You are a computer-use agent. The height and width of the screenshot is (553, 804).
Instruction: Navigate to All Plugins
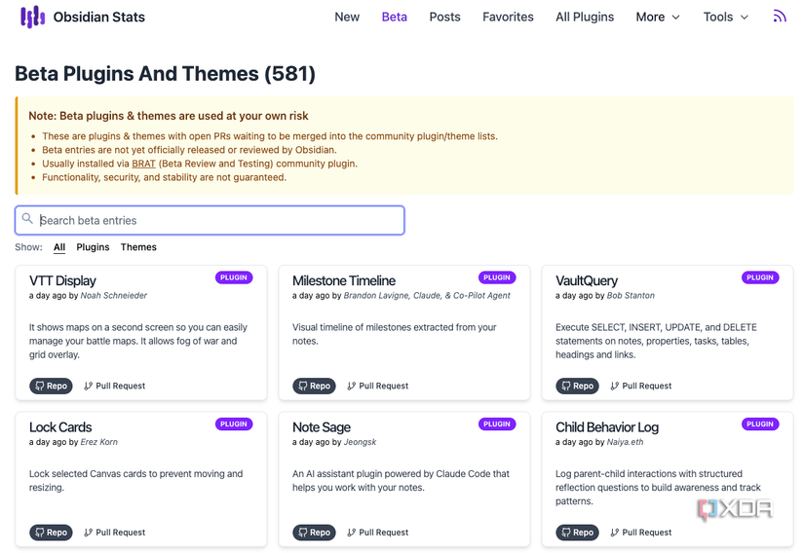click(585, 17)
